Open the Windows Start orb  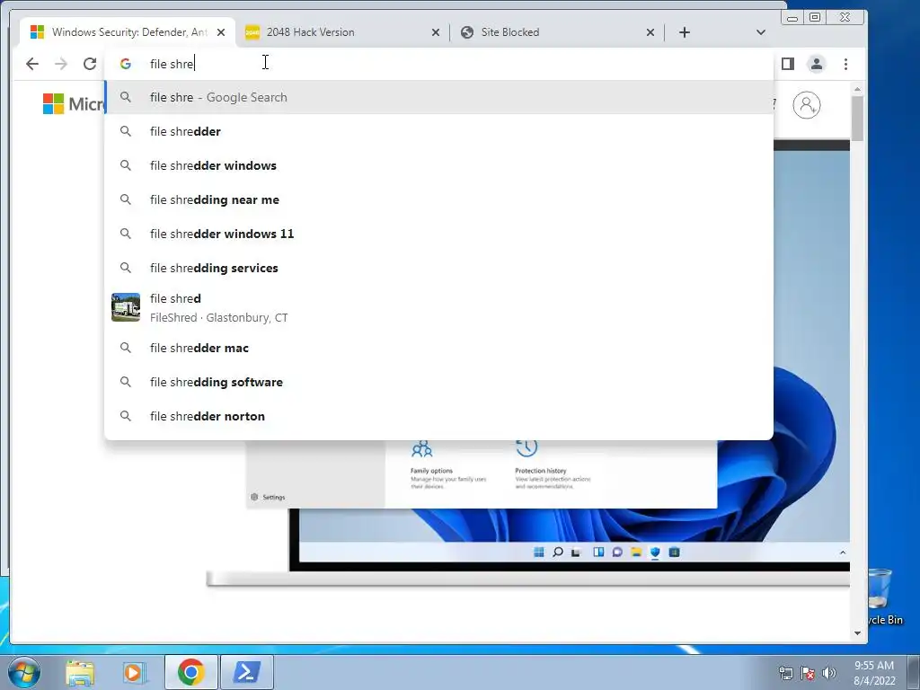pyautogui.click(x=24, y=672)
